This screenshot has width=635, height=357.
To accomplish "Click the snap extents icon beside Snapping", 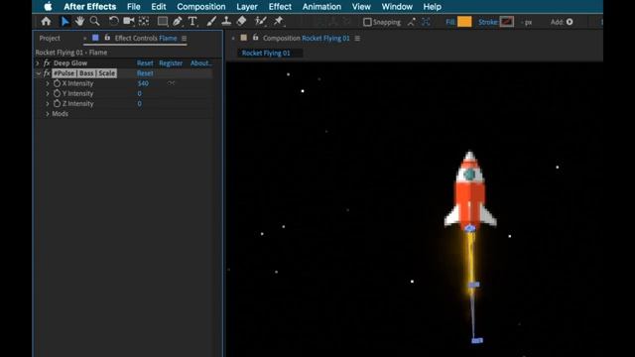I will click(x=426, y=22).
